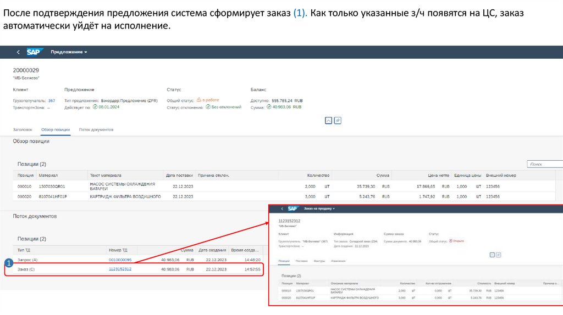Select material cell 8107041HF01P

point(53,197)
